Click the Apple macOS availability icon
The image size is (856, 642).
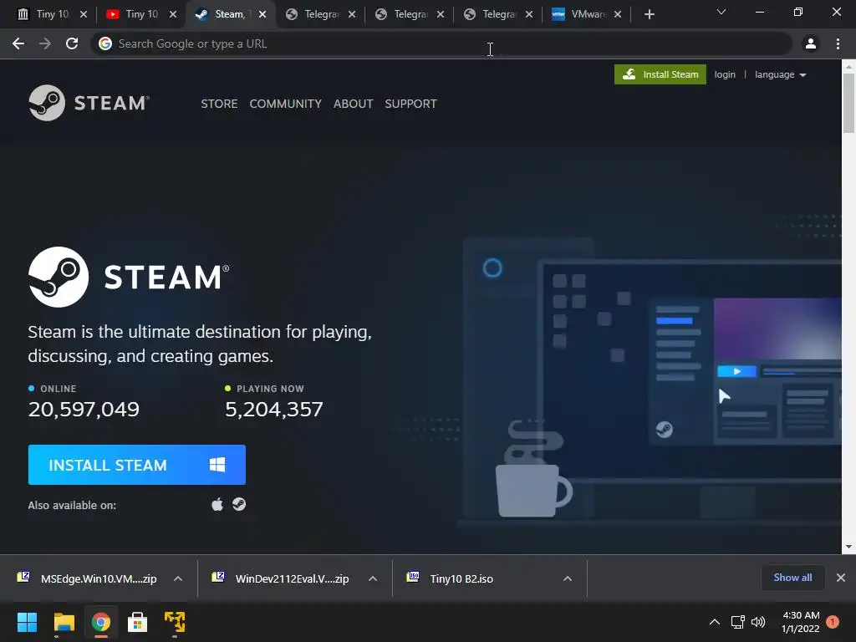point(217,504)
